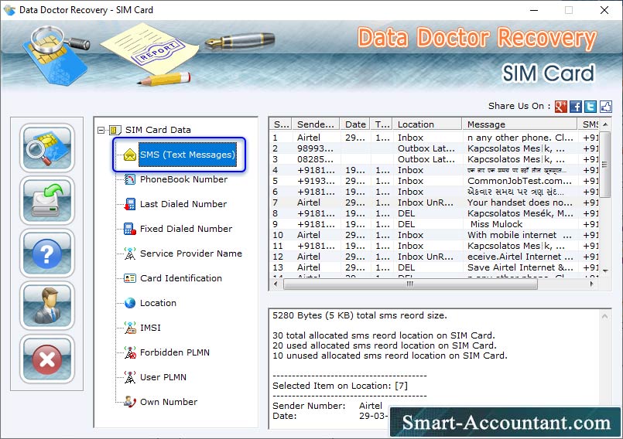
Task: Click the Own Number phone icon
Action: pos(129,402)
